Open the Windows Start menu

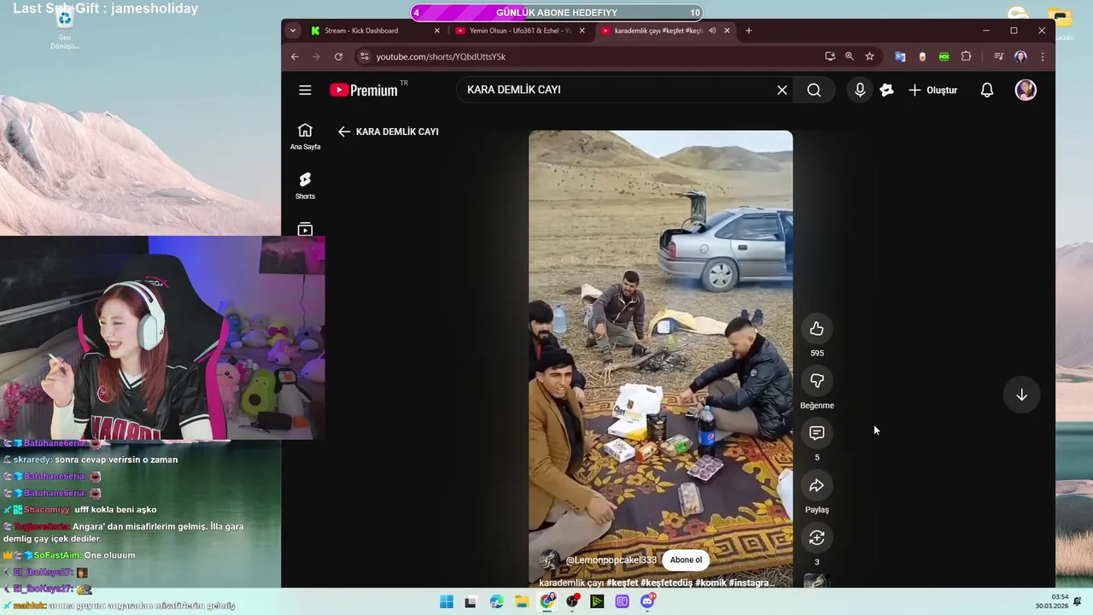click(447, 602)
